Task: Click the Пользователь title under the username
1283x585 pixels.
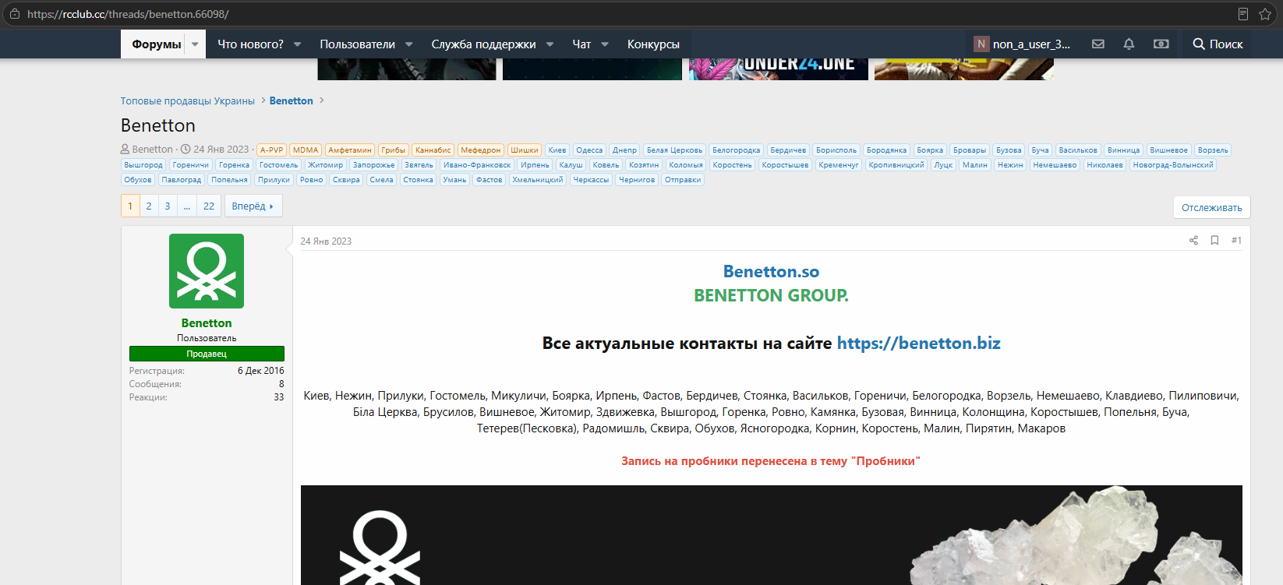Action: click(207, 338)
